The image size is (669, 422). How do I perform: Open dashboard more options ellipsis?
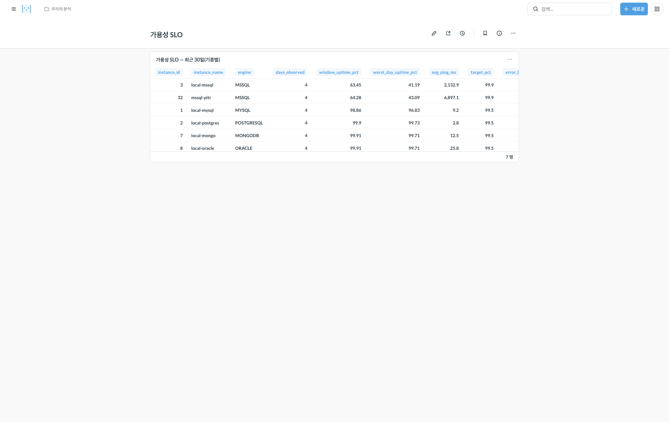click(x=513, y=33)
